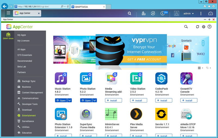Select Business category

tap(24, 87)
